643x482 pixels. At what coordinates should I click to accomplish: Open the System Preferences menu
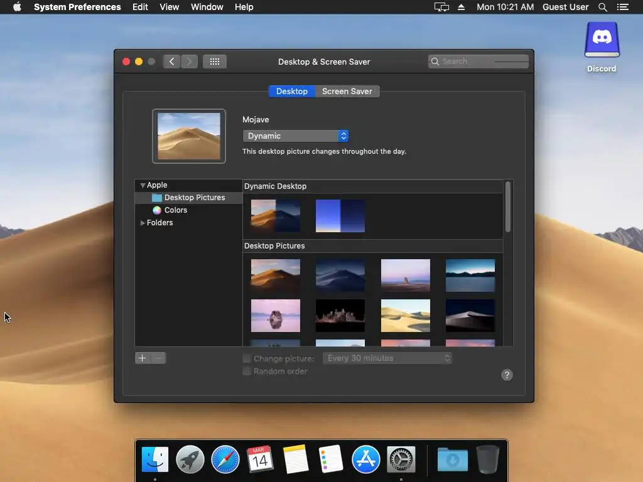pos(77,7)
